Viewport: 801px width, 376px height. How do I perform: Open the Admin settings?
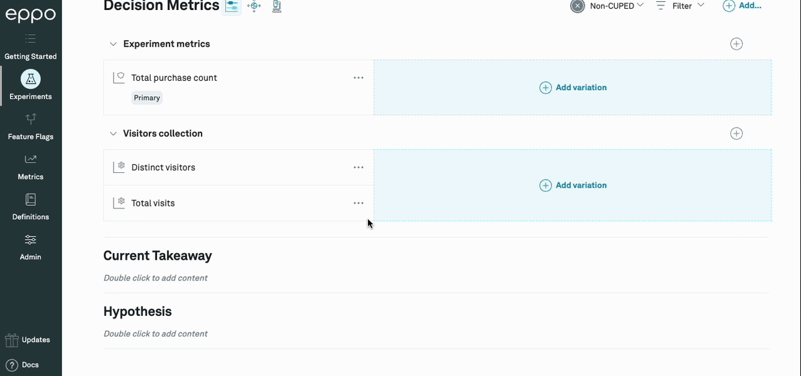pos(31,246)
